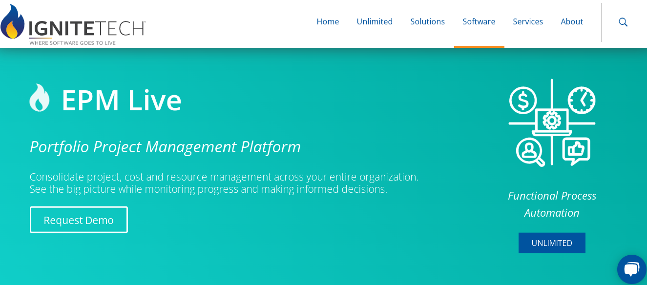Click the EPM Live heading
The image size is (647, 285).
coord(122,100)
